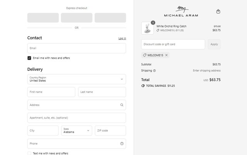Click the White Orchid Ring Catch product name
This screenshot has width=247, height=155.
171,26
